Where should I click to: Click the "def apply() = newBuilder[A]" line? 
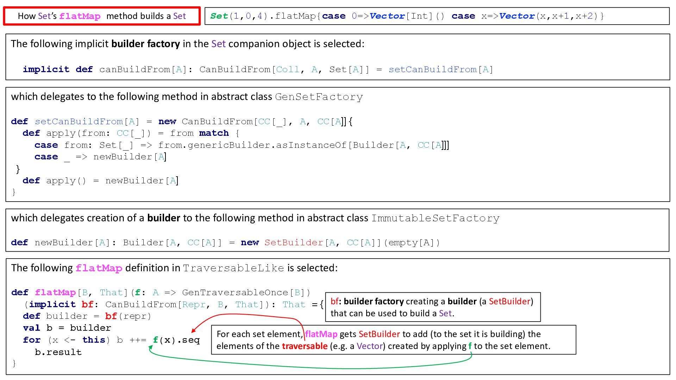pyautogui.click(x=101, y=181)
